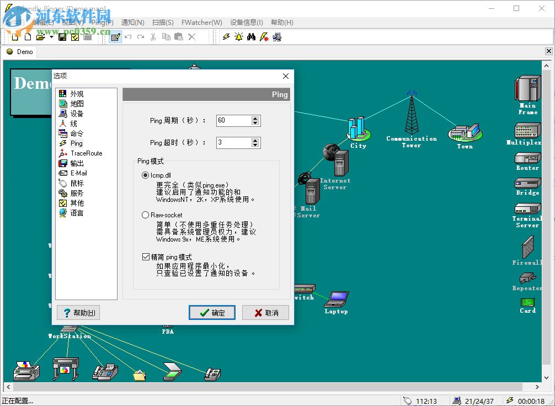555x406 pixels.
Task: Decrease Ping 周期 with the down stepper arrow
Action: pos(255,123)
